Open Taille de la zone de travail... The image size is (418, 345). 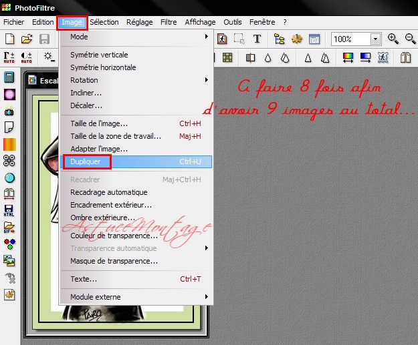[x=136, y=136]
